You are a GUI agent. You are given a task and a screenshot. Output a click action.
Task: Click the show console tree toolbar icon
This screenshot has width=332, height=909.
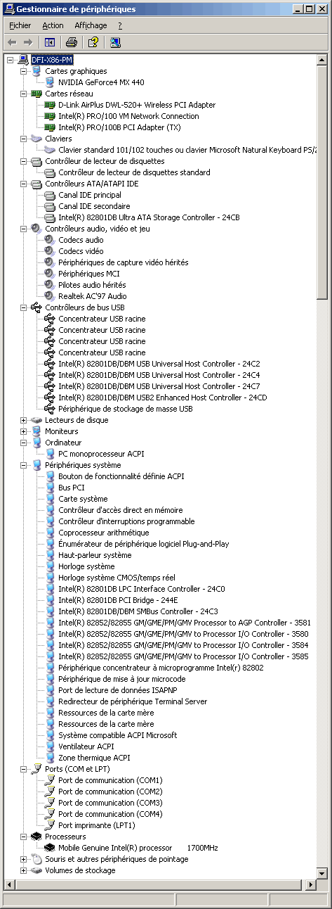[x=49, y=42]
